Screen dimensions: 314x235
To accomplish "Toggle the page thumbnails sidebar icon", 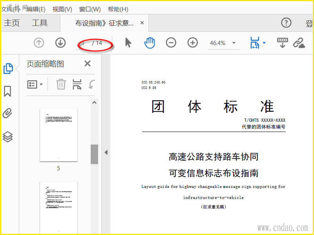I will click(8, 69).
